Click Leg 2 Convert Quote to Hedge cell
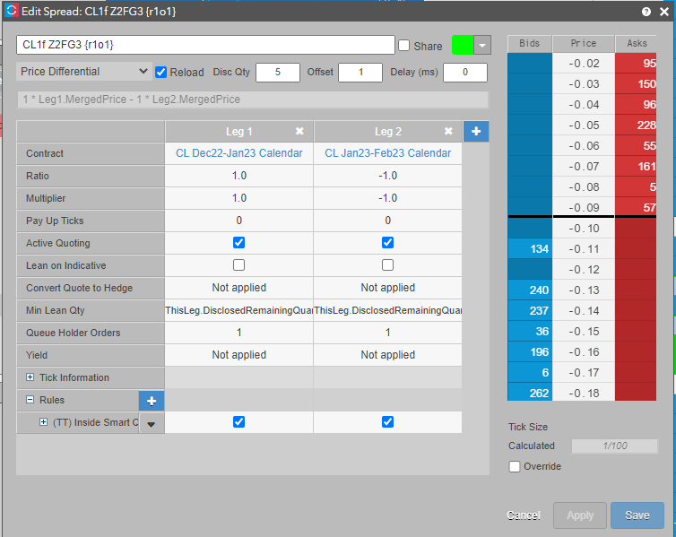676x537 pixels. click(387, 288)
